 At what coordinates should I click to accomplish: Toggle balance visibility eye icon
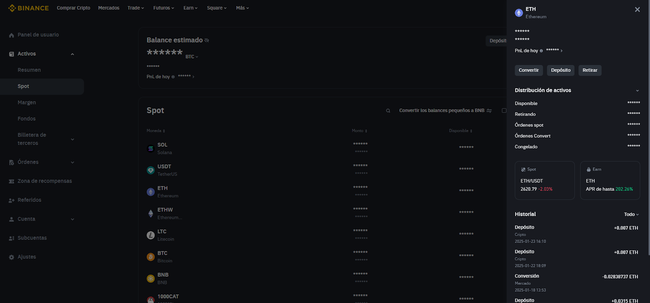tap(206, 40)
